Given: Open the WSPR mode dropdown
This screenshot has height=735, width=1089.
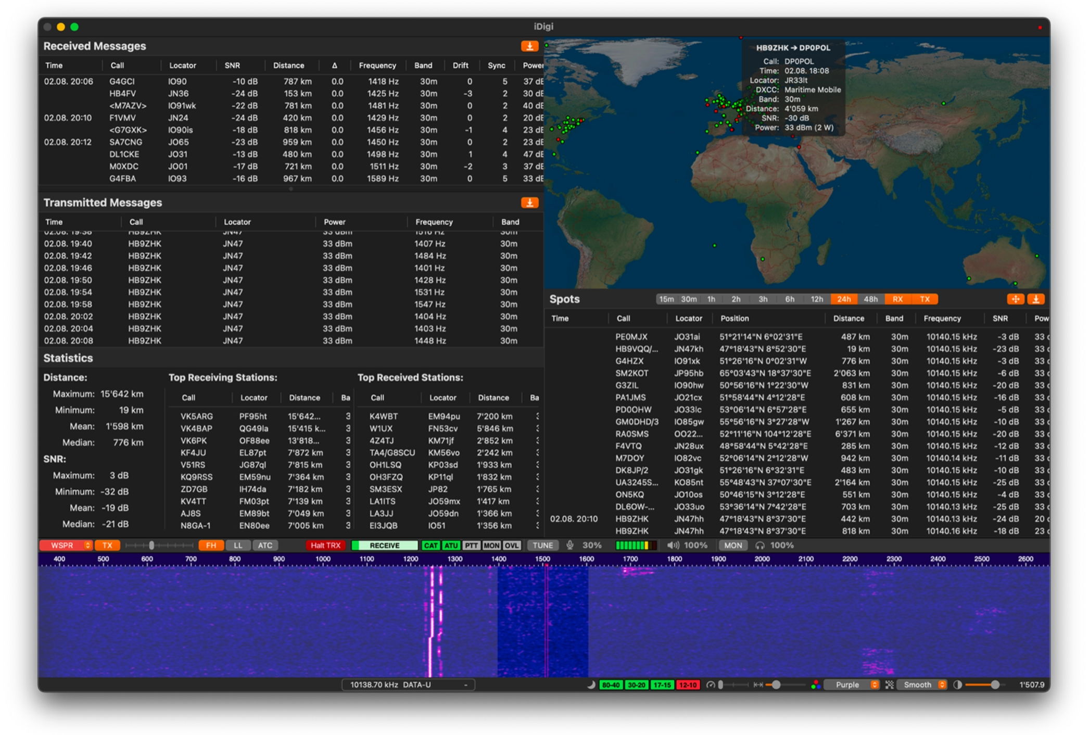Looking at the screenshot, I should tap(66, 546).
